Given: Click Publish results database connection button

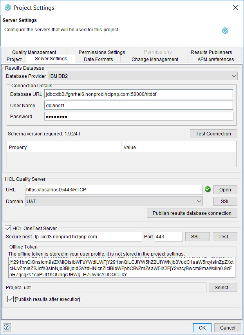Looking at the screenshot, I should coord(192,213).
